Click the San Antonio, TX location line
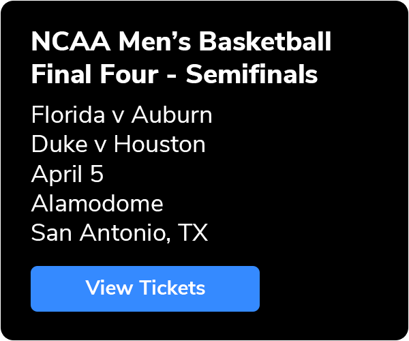This screenshot has height=341, width=409. coord(119,234)
